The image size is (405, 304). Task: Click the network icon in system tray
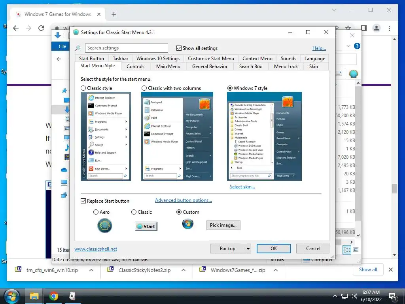point(344,296)
